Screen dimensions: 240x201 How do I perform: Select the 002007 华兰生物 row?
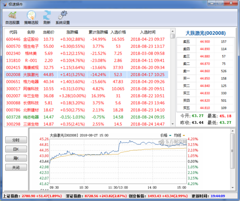tap(86, 96)
